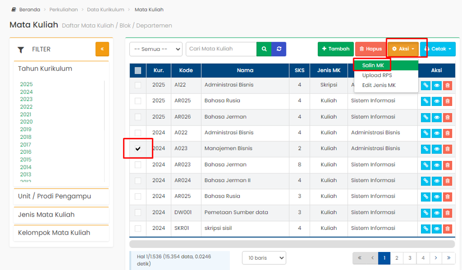View details eye icon for Bahasa Rusia AR025 2025
The width and height of the screenshot is (462, 270).
[436, 102]
